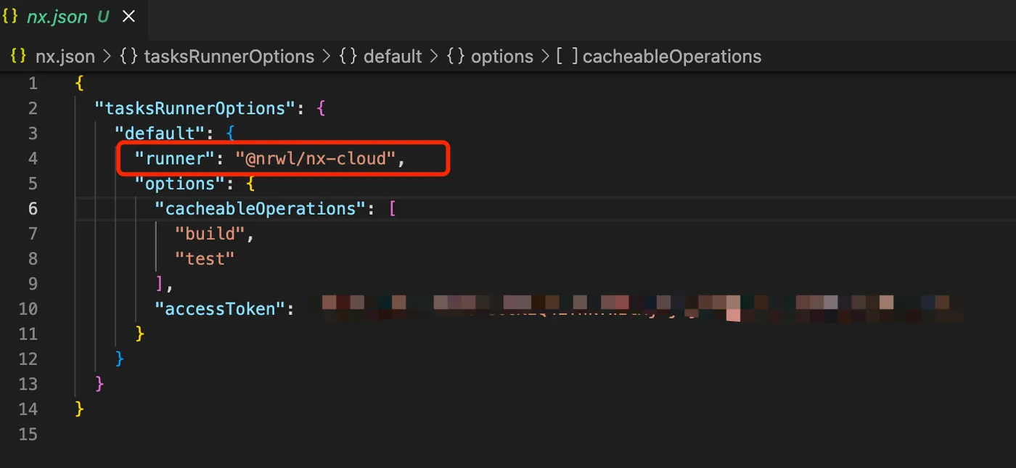Viewport: 1016px width, 468px height.
Task: Open the tasksRunnerOptions breadcrumb dropdown
Action: [x=229, y=57]
